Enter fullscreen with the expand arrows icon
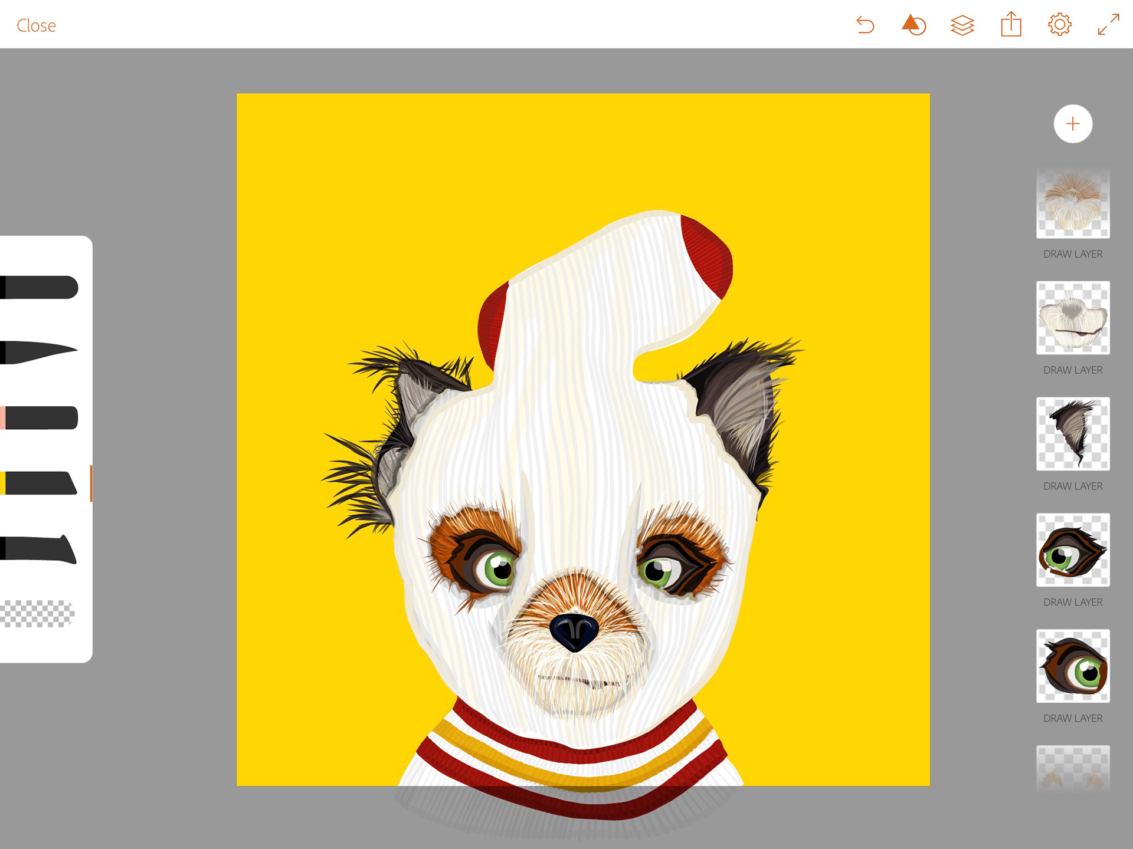Image resolution: width=1133 pixels, height=849 pixels. 1108,25
